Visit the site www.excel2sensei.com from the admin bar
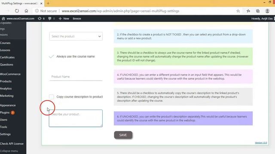 [18, 18]
